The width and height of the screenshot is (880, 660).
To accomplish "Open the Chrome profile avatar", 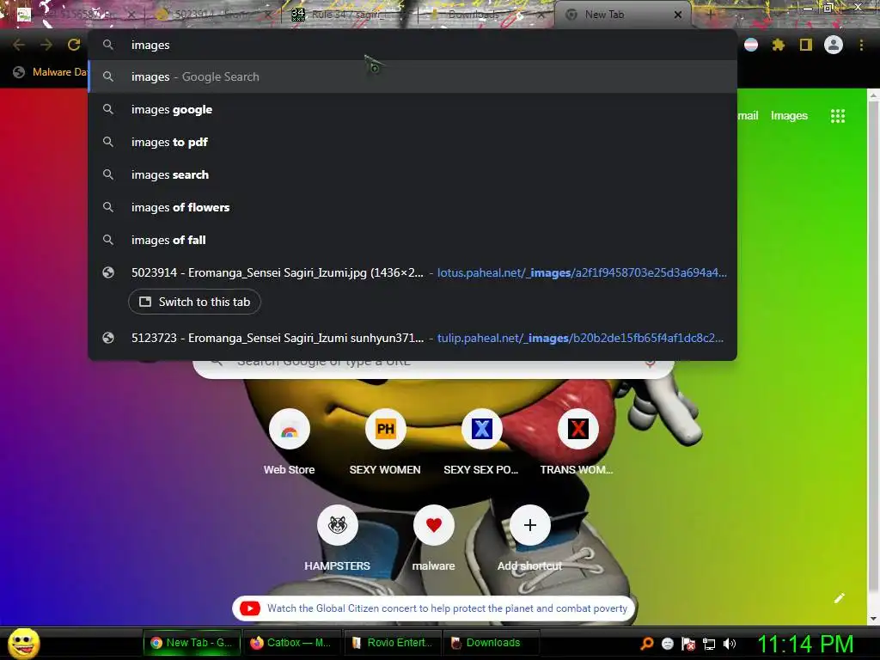I will click(x=834, y=45).
